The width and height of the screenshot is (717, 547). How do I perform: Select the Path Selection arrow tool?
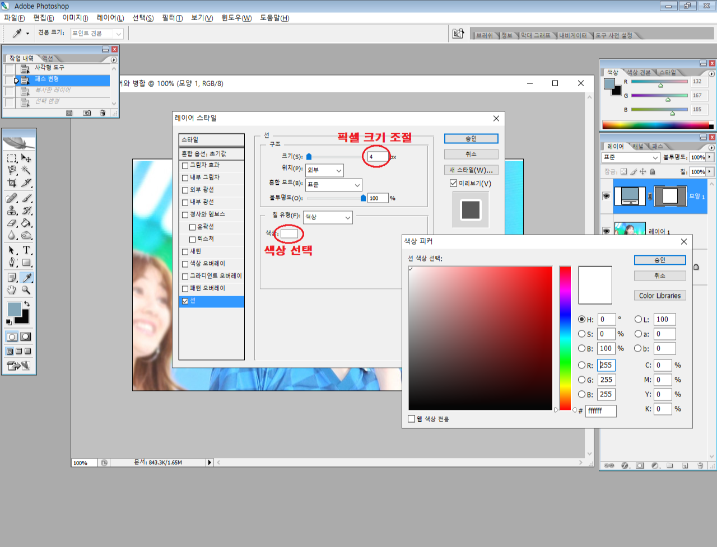click(12, 250)
